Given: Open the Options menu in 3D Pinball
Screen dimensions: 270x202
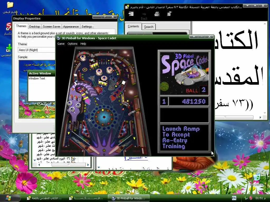Looking at the screenshot, I should tap(72, 44).
